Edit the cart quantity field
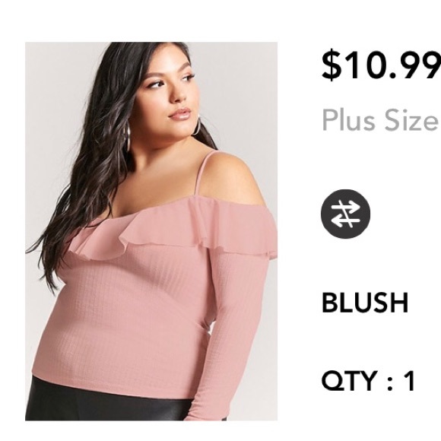 (x=368, y=381)
